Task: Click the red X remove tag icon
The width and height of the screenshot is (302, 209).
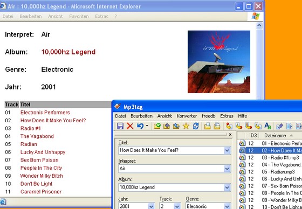Action: pyautogui.click(x=130, y=126)
